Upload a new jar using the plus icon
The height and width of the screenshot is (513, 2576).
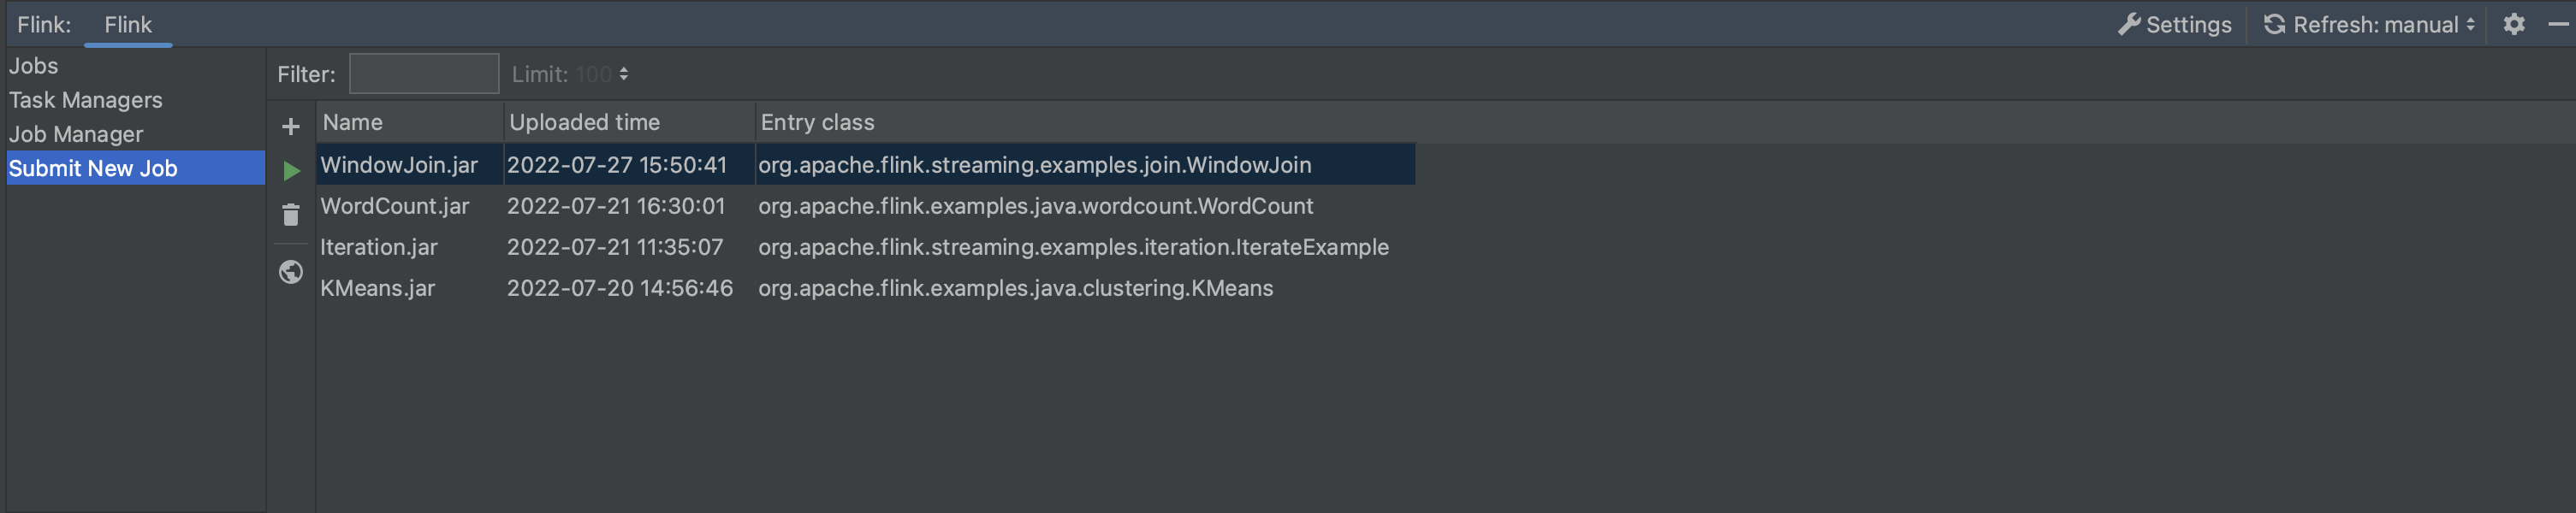290,126
